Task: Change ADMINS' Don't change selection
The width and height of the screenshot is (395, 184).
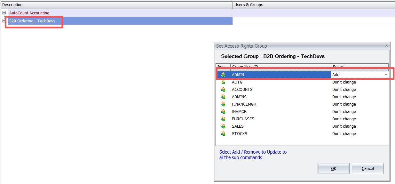Action: [x=360, y=97]
